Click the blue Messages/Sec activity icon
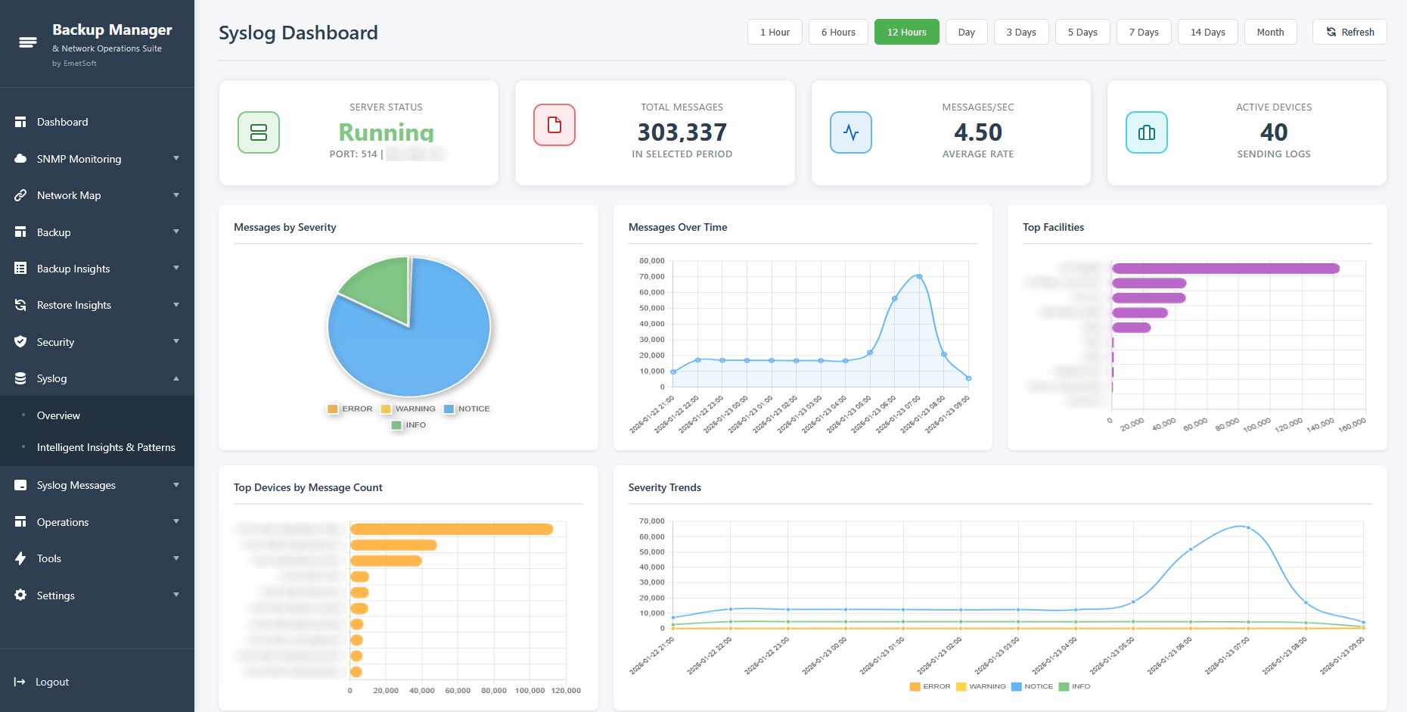 [x=851, y=132]
